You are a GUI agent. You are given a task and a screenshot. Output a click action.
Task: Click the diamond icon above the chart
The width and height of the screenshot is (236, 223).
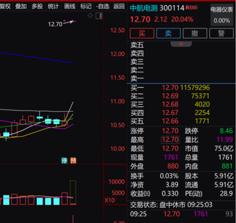(90, 15)
